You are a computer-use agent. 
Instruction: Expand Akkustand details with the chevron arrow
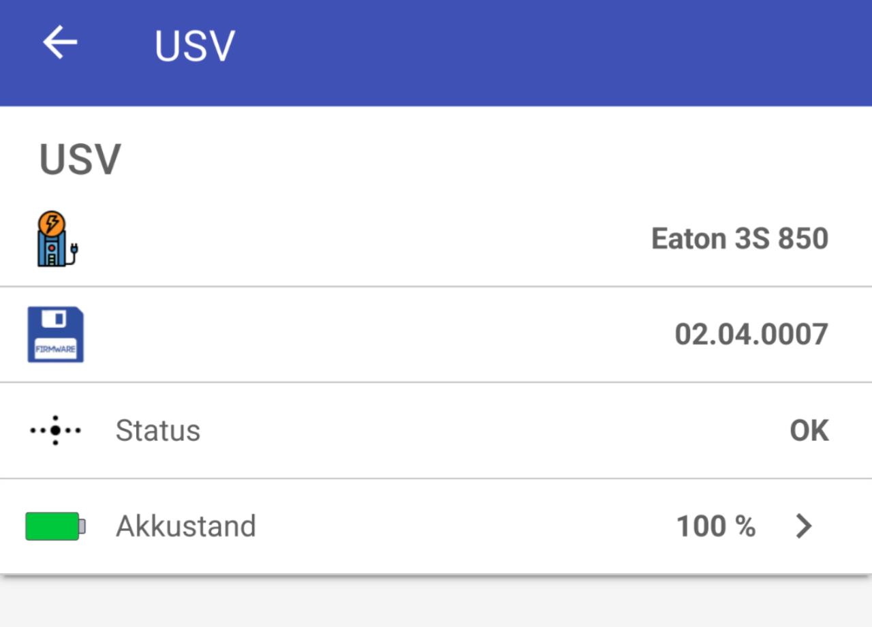tap(804, 526)
